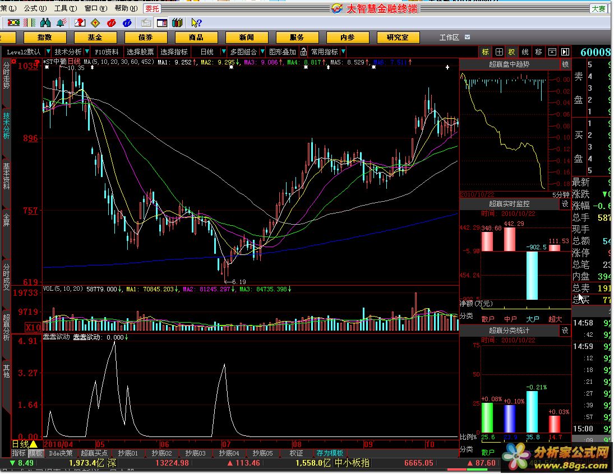This screenshot has height=474, width=614.
Task: Click 设 settings on 超赢分类统计 panel
Action: 565,331
